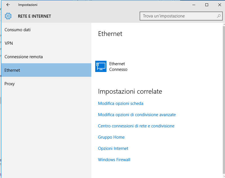The image size is (225, 178).
Task: Click the search magnifier icon
Action: [219, 16]
